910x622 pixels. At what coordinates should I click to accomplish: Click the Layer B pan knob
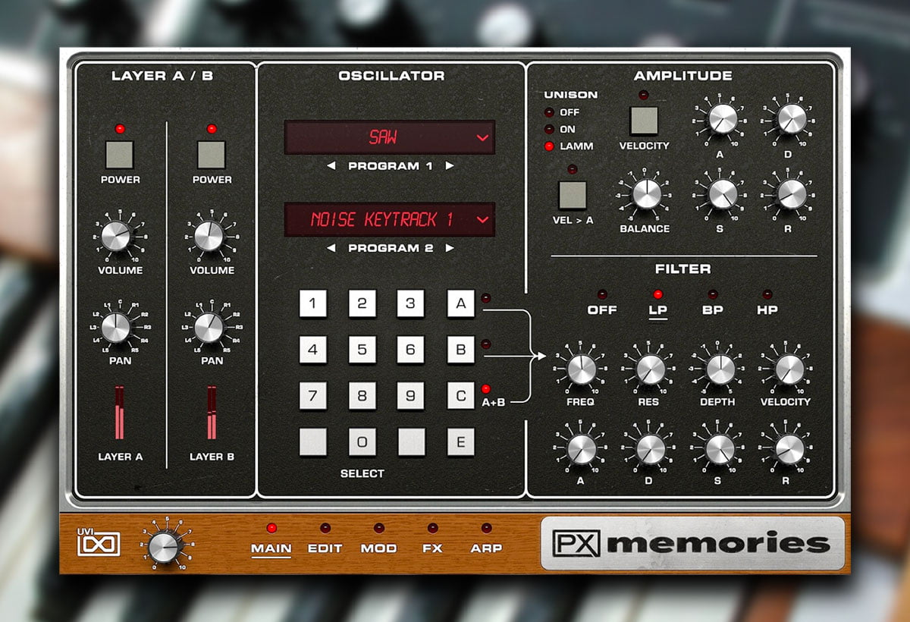coord(209,328)
